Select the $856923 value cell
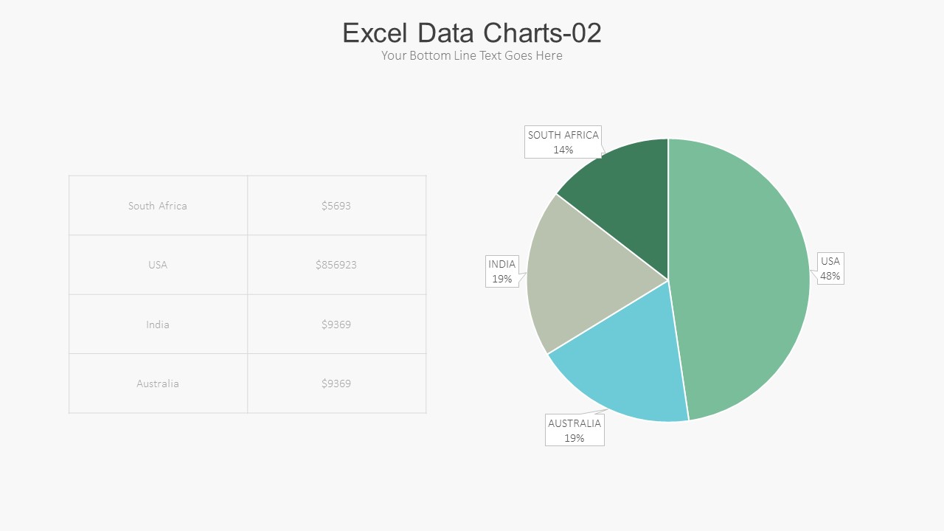Image resolution: width=944 pixels, height=531 pixels. point(336,265)
